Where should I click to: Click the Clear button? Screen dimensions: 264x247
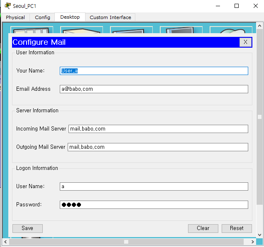click(203, 228)
